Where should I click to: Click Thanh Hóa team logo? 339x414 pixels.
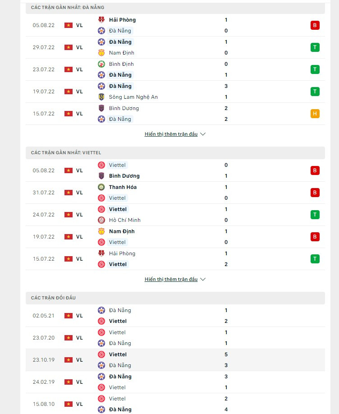tap(101, 187)
